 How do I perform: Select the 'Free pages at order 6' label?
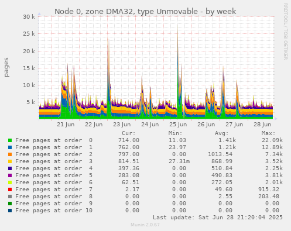coord(54,182)
